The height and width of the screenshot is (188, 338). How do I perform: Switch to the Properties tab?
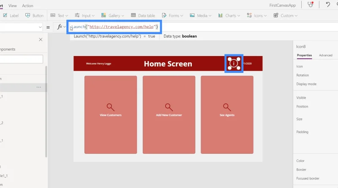(304, 55)
